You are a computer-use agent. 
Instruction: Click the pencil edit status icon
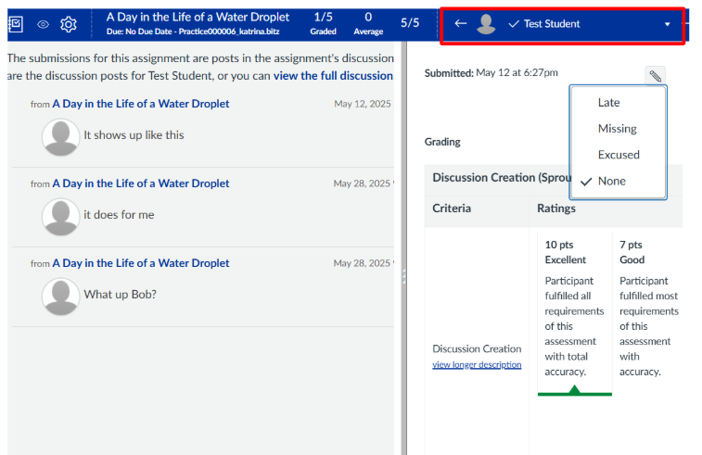(x=655, y=76)
